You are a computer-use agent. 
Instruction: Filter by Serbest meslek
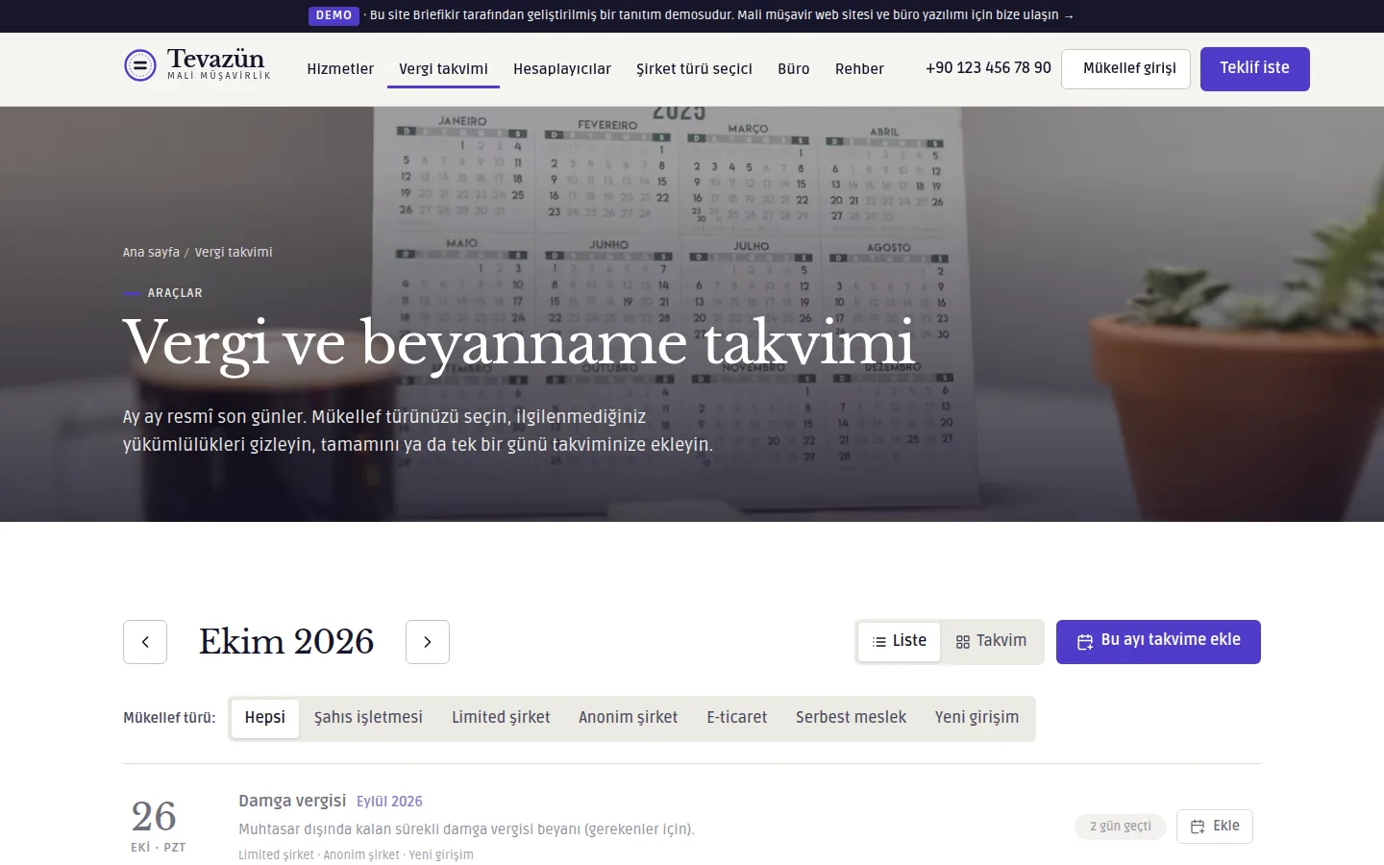851,718
